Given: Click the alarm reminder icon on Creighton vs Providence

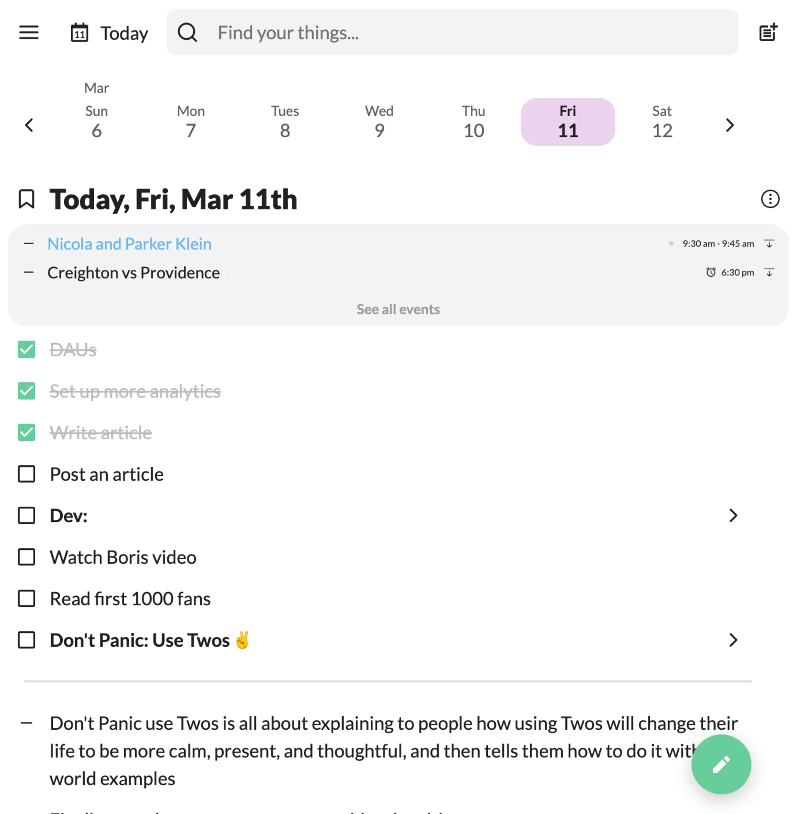Looking at the screenshot, I should pyautogui.click(x=710, y=272).
